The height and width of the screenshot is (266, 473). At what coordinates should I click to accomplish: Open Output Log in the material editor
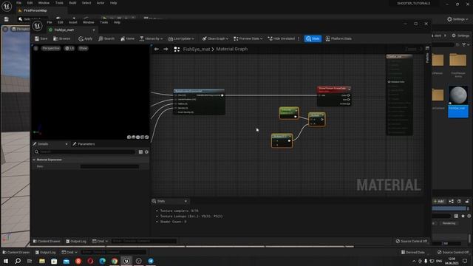pos(76,242)
